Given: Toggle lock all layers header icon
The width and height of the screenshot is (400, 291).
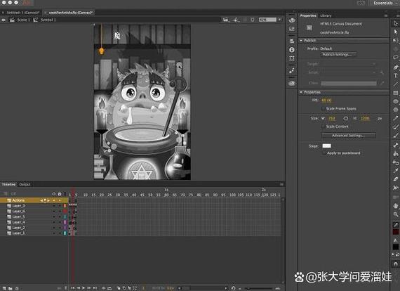Looking at the screenshot, I should (60, 194).
